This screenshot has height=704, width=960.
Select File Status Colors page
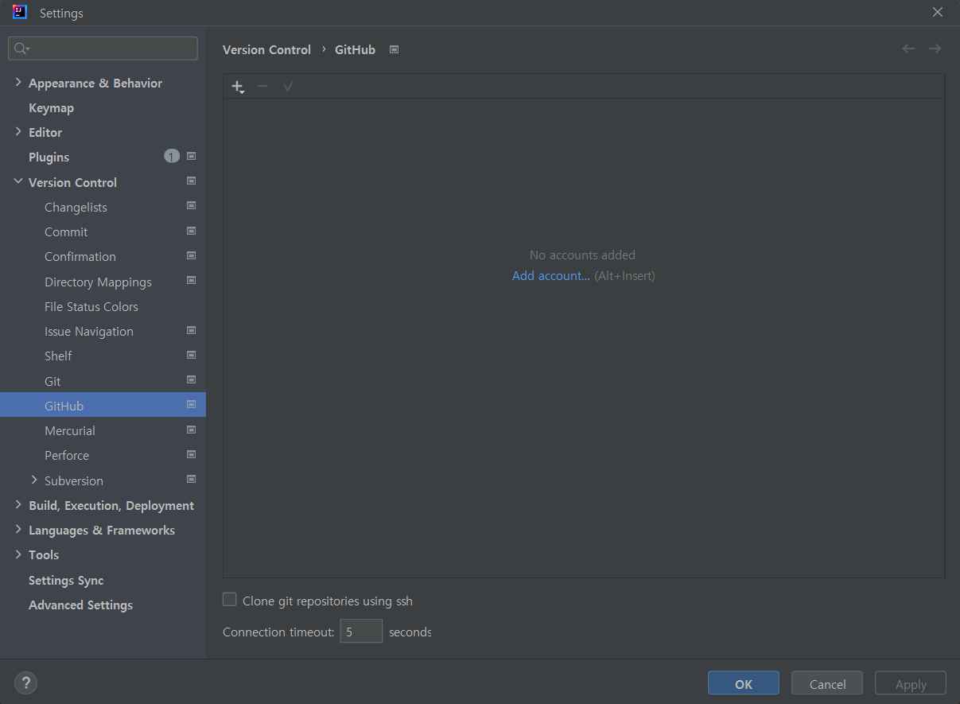(x=91, y=306)
